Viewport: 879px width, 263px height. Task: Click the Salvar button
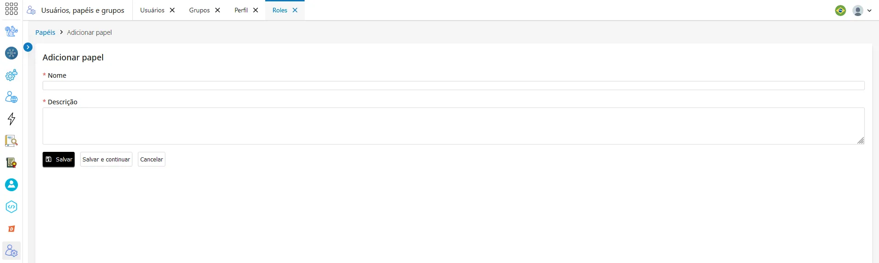point(59,160)
